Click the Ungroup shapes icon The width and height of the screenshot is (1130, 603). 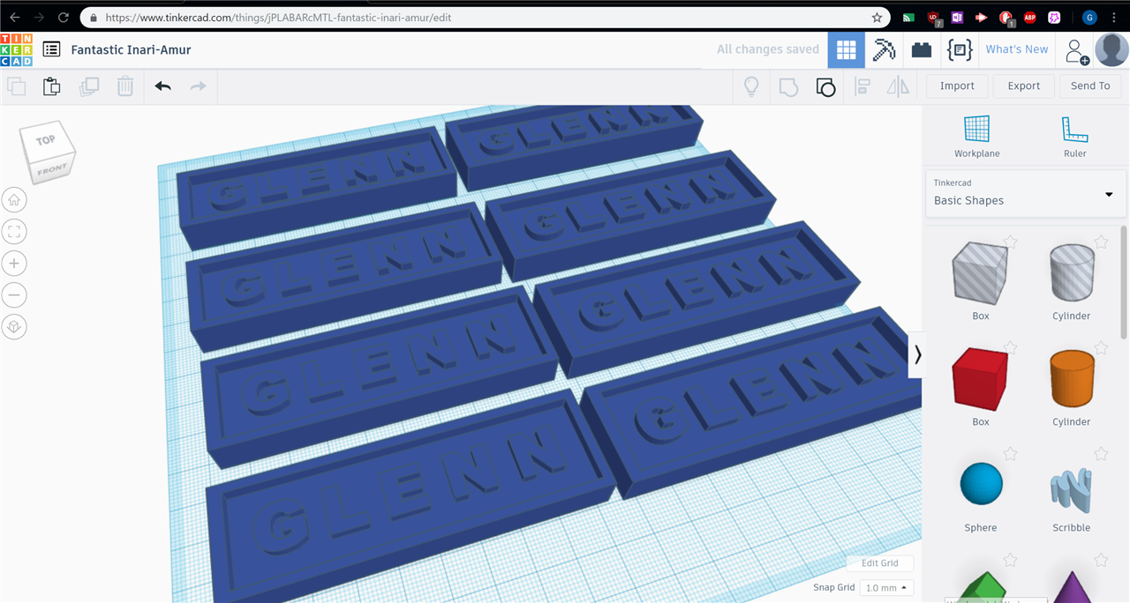pyautogui.click(x=825, y=86)
